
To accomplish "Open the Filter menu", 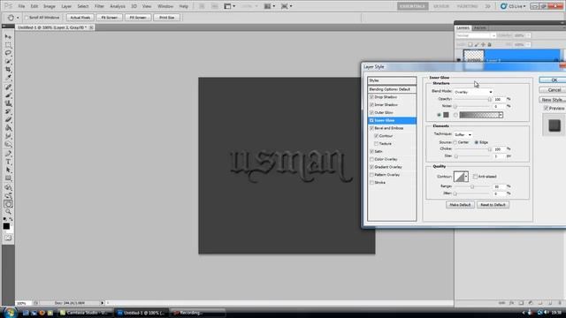I will (99, 6).
